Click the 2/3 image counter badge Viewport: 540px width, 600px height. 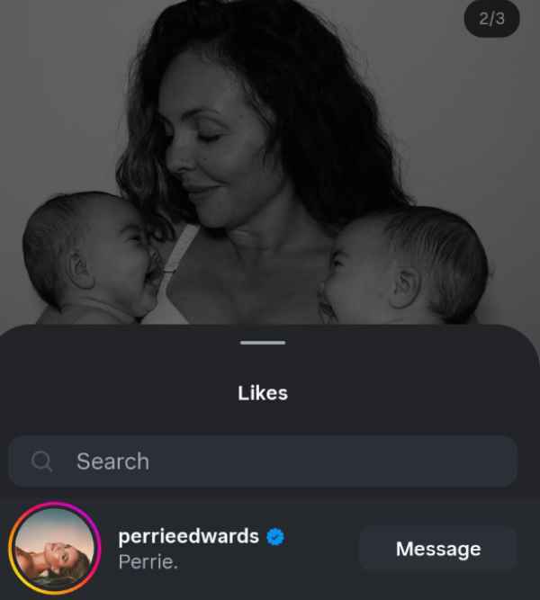pos(491,20)
